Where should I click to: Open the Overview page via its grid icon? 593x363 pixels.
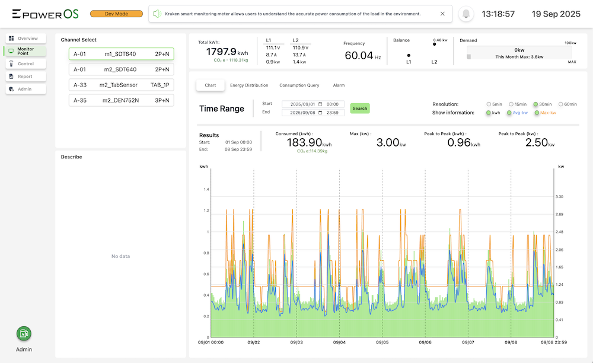click(x=11, y=39)
